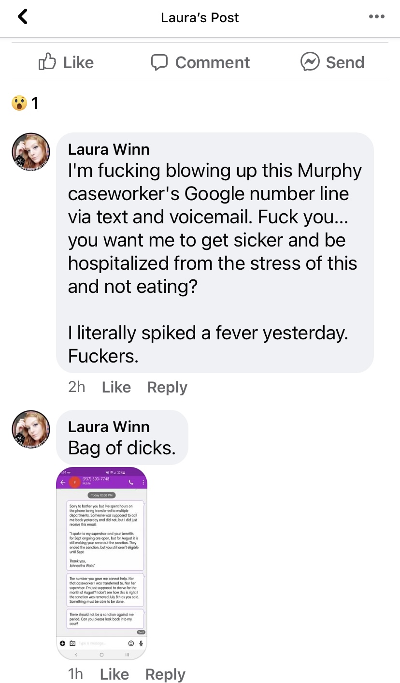
Task: Tap the 'Bag of dicks.' comment bubble
Action: (x=122, y=437)
